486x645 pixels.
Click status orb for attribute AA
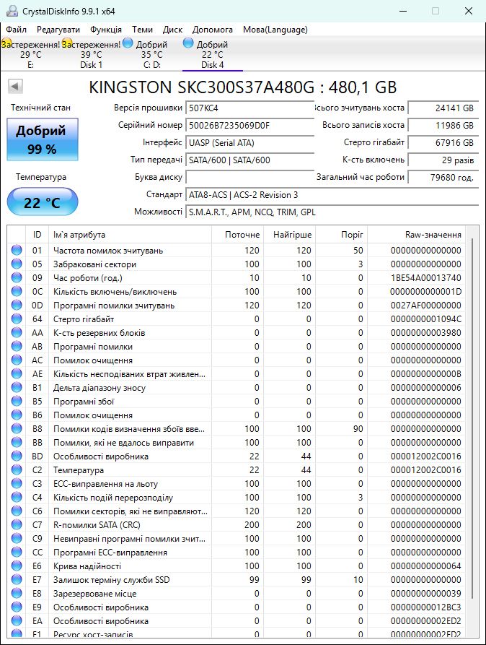[x=17, y=332]
